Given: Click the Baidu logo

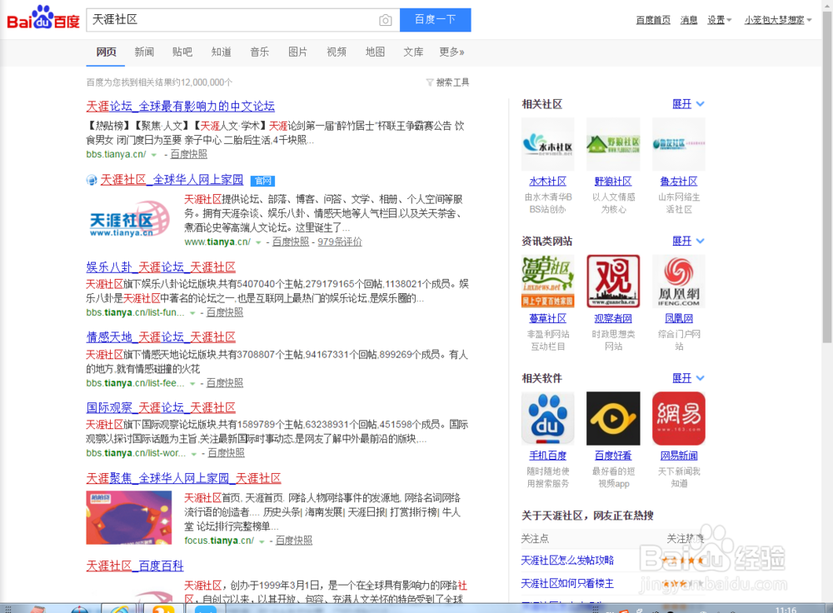Looking at the screenshot, I should [43, 18].
